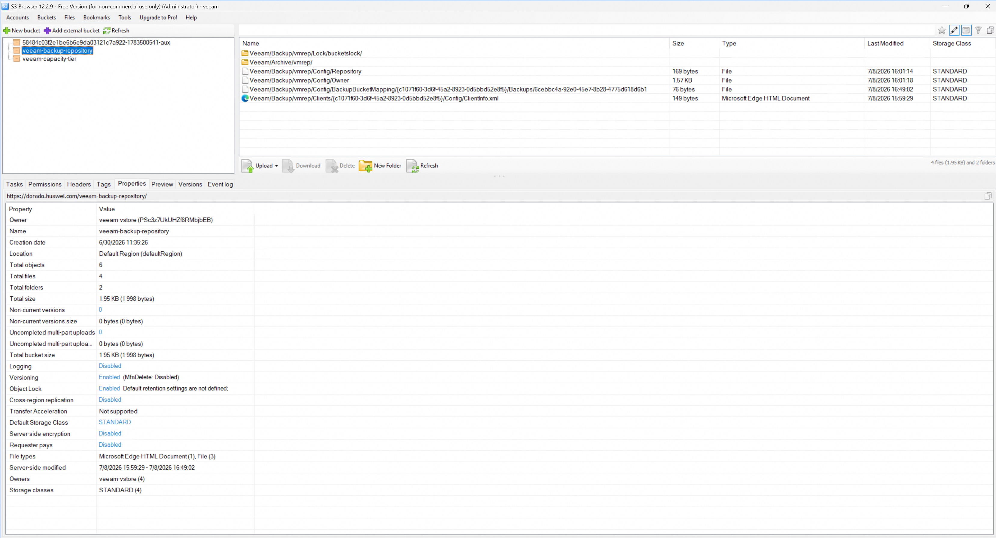
Task: Click the Uncompleted multi-part uploads 0 link
Action: [x=100, y=332]
